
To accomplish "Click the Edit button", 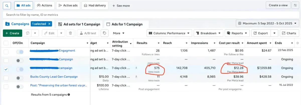I will [49, 33].
